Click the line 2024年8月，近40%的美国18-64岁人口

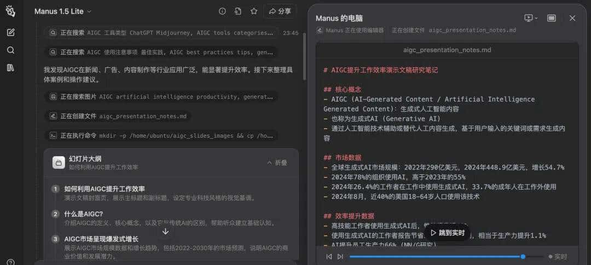click(402, 197)
